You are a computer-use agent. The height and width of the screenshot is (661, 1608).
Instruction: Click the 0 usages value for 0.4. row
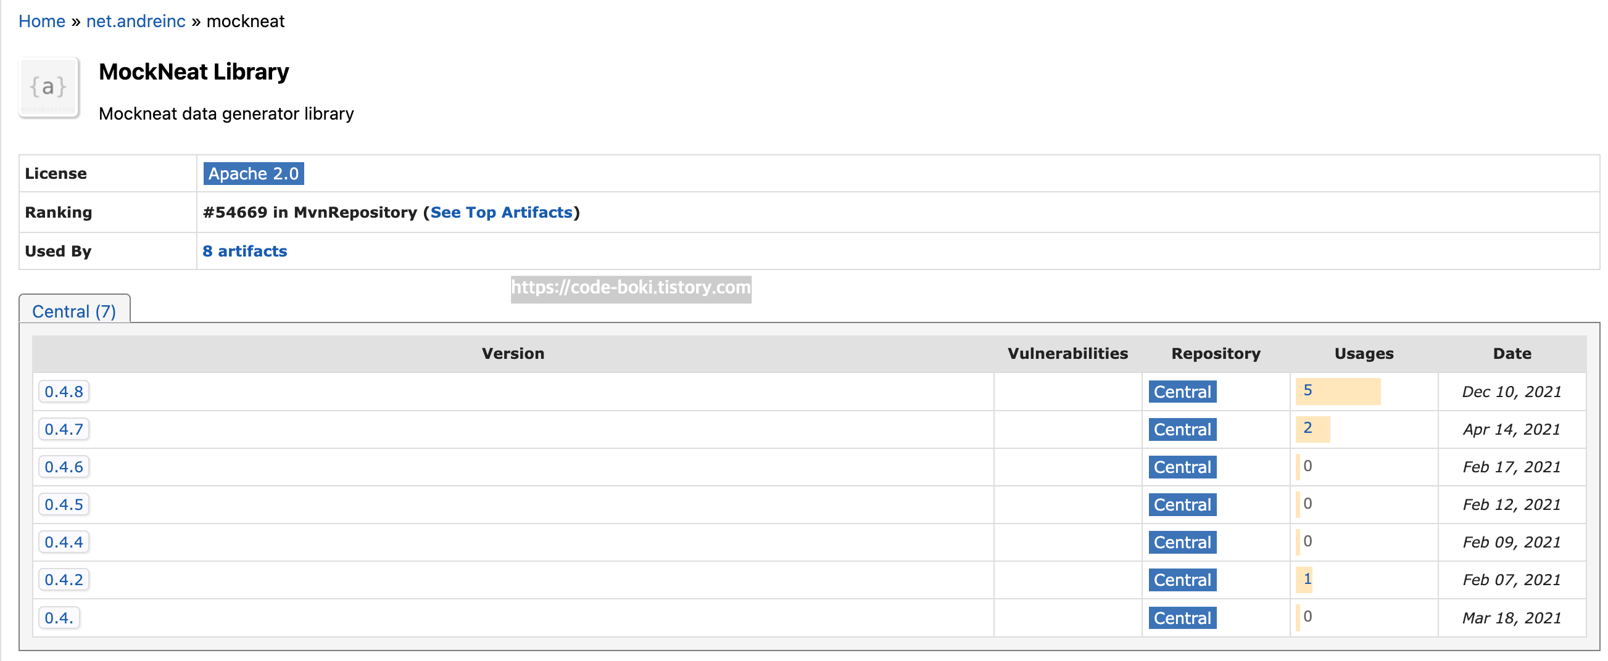(x=1308, y=616)
